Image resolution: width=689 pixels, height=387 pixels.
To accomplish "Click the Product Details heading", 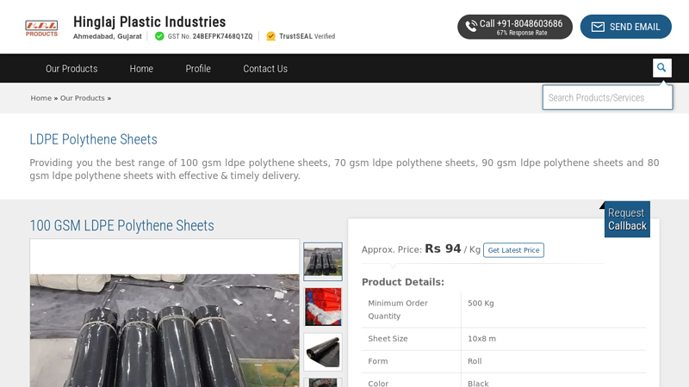I will pos(403,282).
